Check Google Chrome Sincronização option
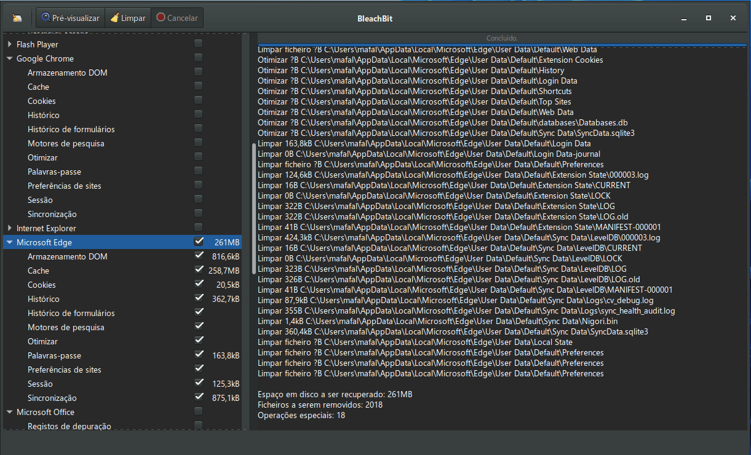 198,213
